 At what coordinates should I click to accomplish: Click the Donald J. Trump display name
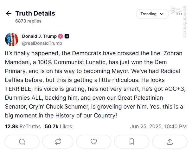tap(39, 36)
